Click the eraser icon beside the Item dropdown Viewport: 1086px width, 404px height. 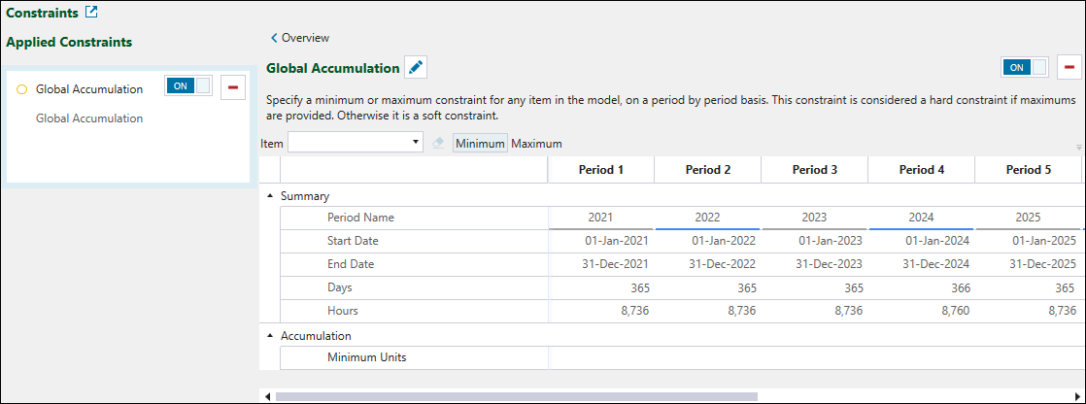(x=438, y=143)
